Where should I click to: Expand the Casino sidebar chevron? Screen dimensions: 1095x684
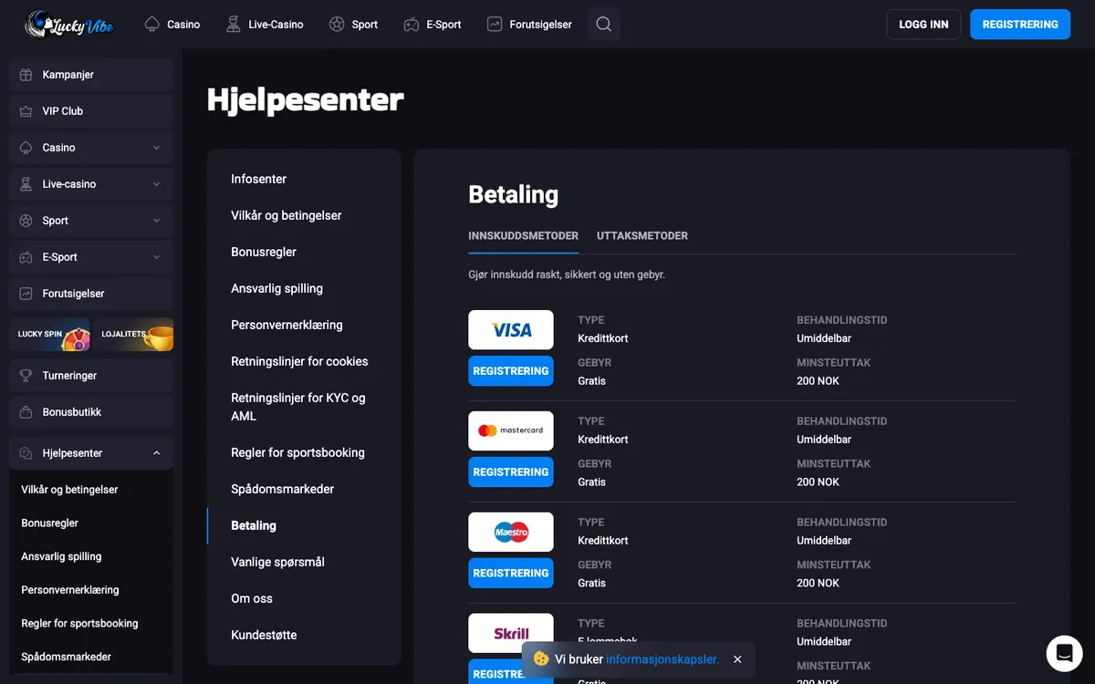(x=156, y=148)
